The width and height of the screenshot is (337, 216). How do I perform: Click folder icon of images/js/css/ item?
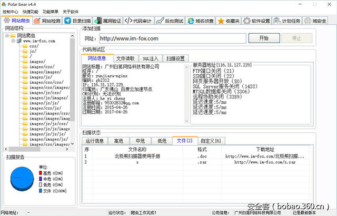pos(25,92)
